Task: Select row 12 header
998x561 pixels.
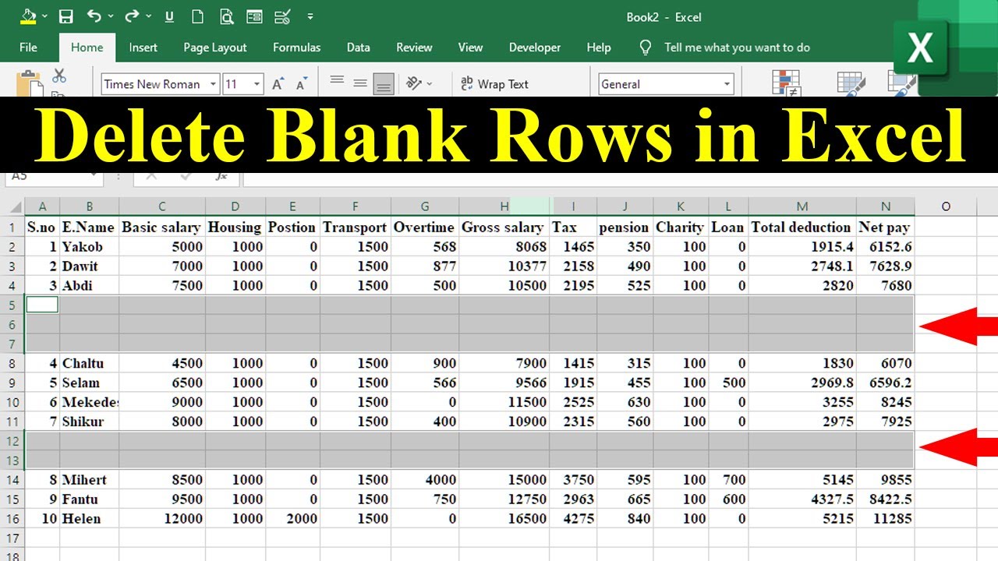Action: [12, 441]
